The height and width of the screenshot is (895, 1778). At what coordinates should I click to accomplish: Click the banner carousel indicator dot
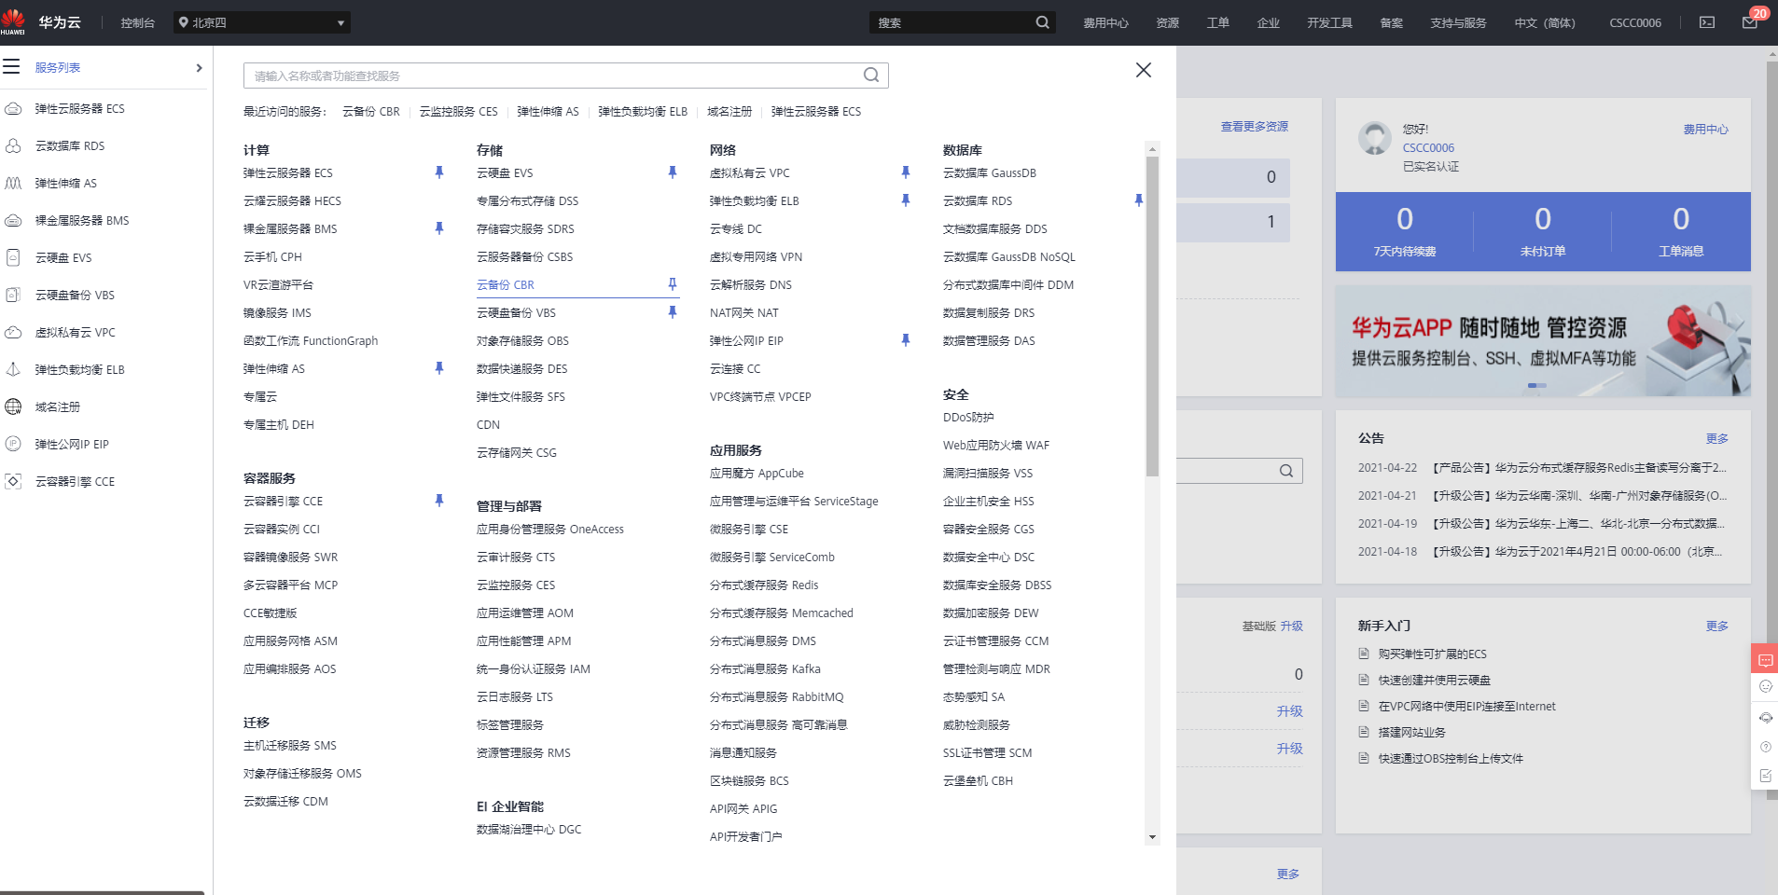pyautogui.click(x=1537, y=385)
